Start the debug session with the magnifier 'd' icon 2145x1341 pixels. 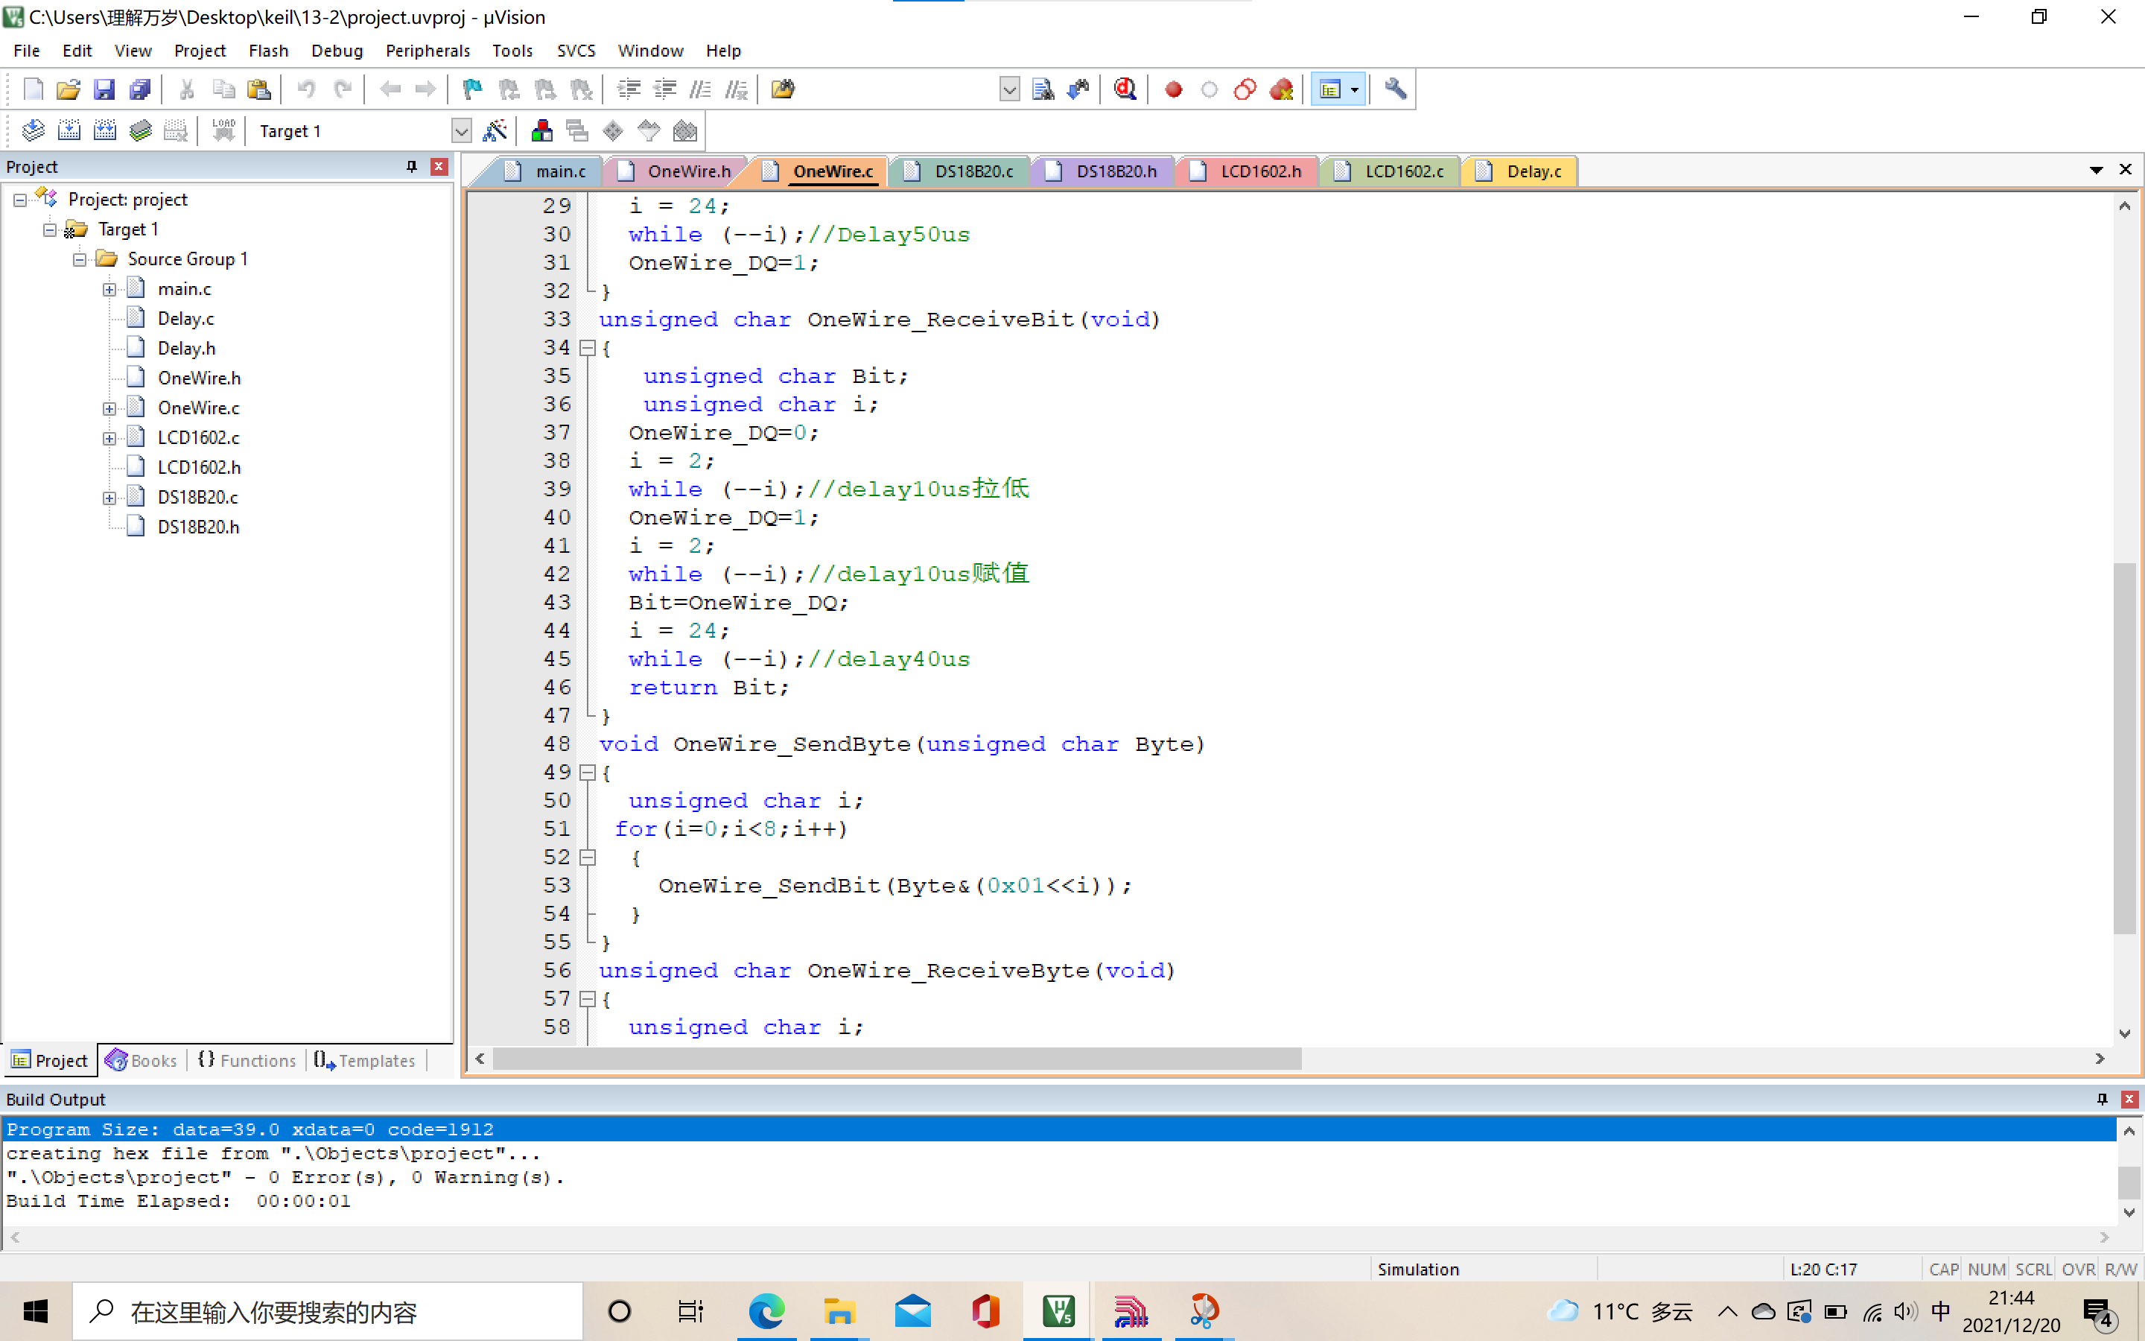click(1125, 89)
